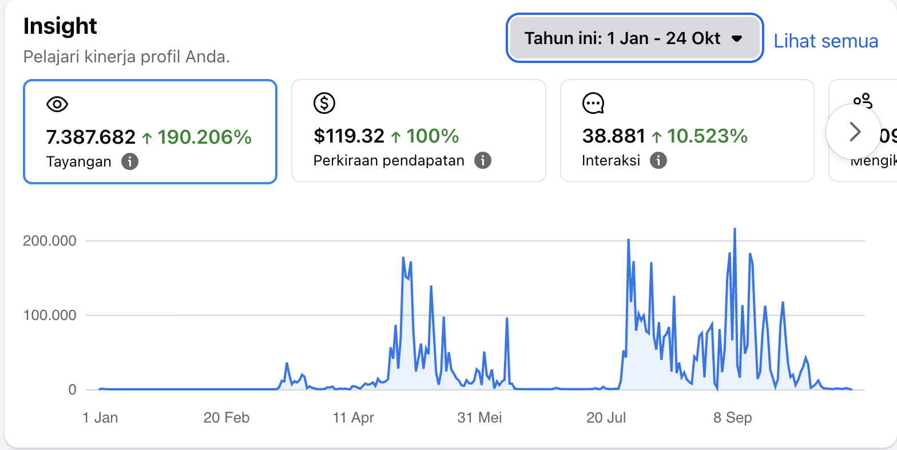
Task: Click 'Pelajari kinerja profil Anda.' subtitle
Action: click(126, 57)
